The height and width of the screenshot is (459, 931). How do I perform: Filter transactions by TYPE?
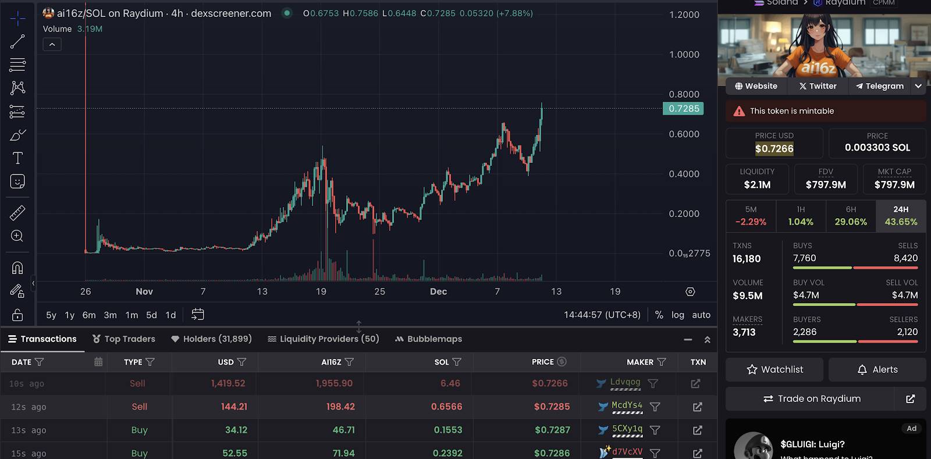coord(150,362)
